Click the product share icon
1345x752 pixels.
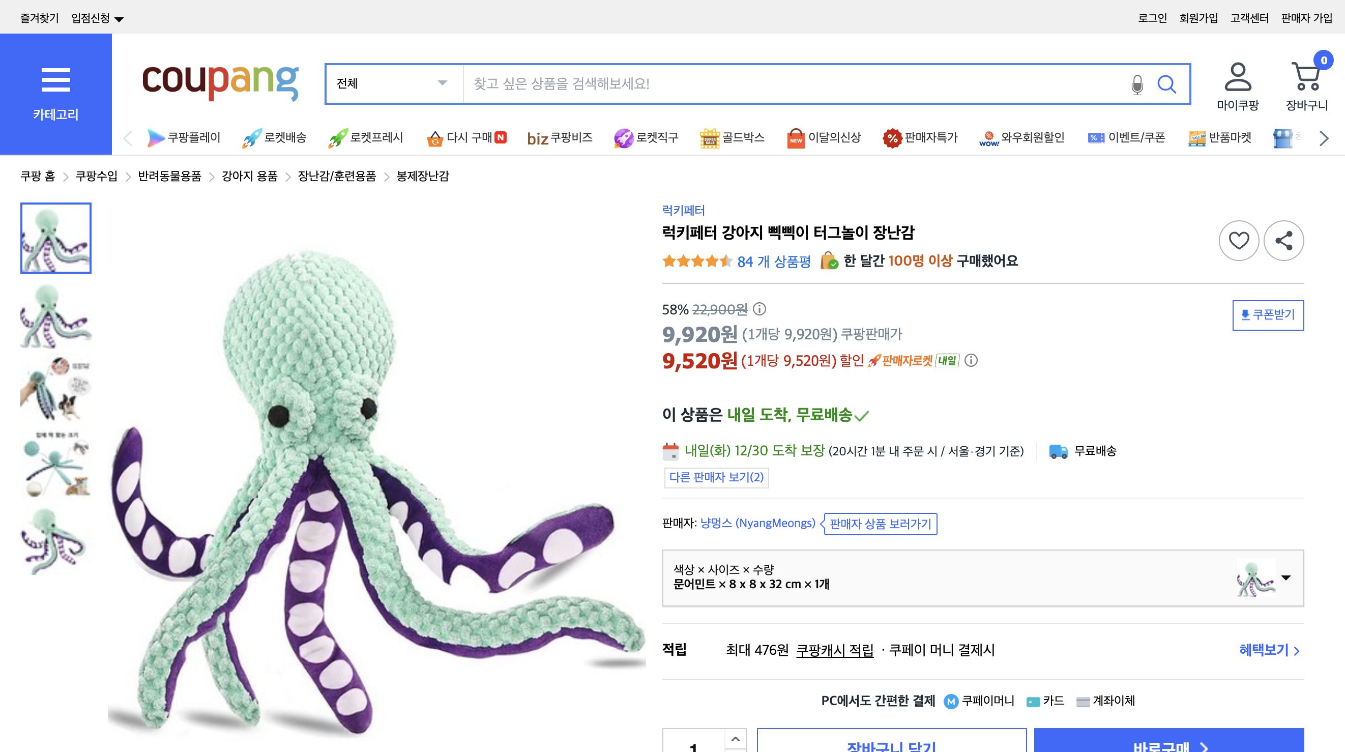1283,241
